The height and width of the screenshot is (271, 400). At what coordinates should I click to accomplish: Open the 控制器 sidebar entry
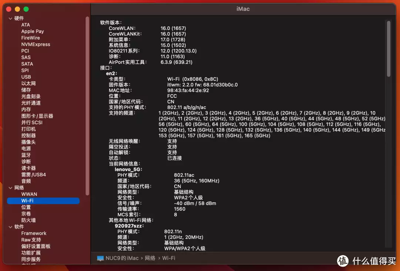(x=28, y=135)
